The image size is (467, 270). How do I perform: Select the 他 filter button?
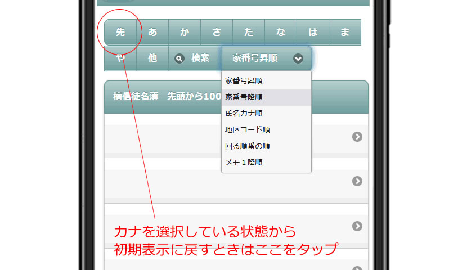point(152,58)
